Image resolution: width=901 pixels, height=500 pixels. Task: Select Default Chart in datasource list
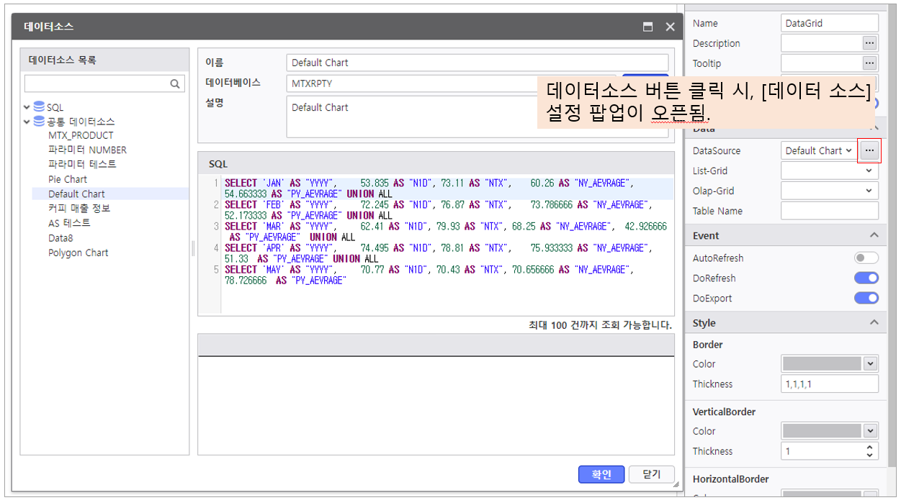point(76,194)
